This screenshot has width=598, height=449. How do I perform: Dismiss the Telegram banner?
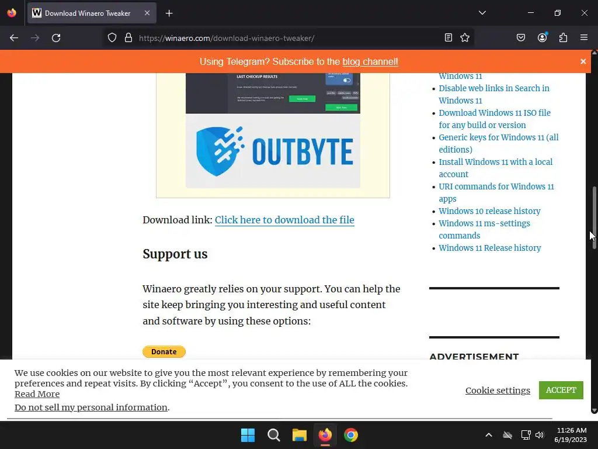[x=583, y=61]
